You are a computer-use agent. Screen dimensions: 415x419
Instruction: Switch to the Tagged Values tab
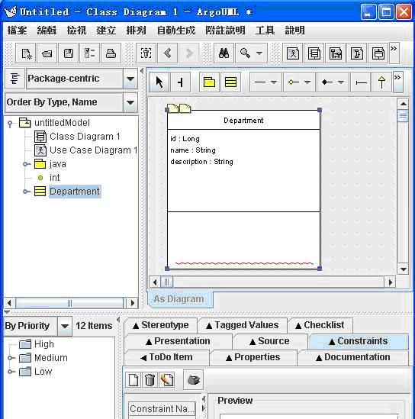click(243, 325)
